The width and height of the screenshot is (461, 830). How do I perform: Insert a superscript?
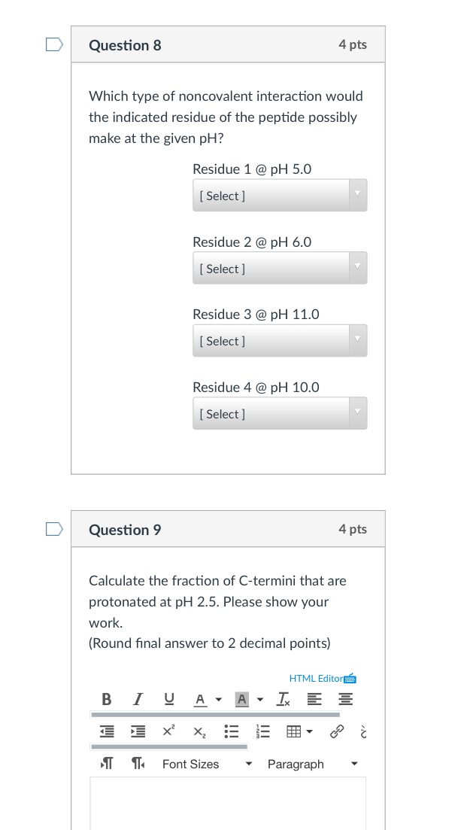pyautogui.click(x=168, y=731)
